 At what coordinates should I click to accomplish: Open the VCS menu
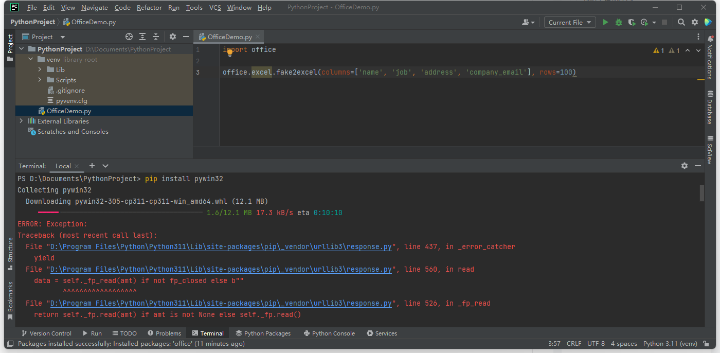[x=215, y=8]
